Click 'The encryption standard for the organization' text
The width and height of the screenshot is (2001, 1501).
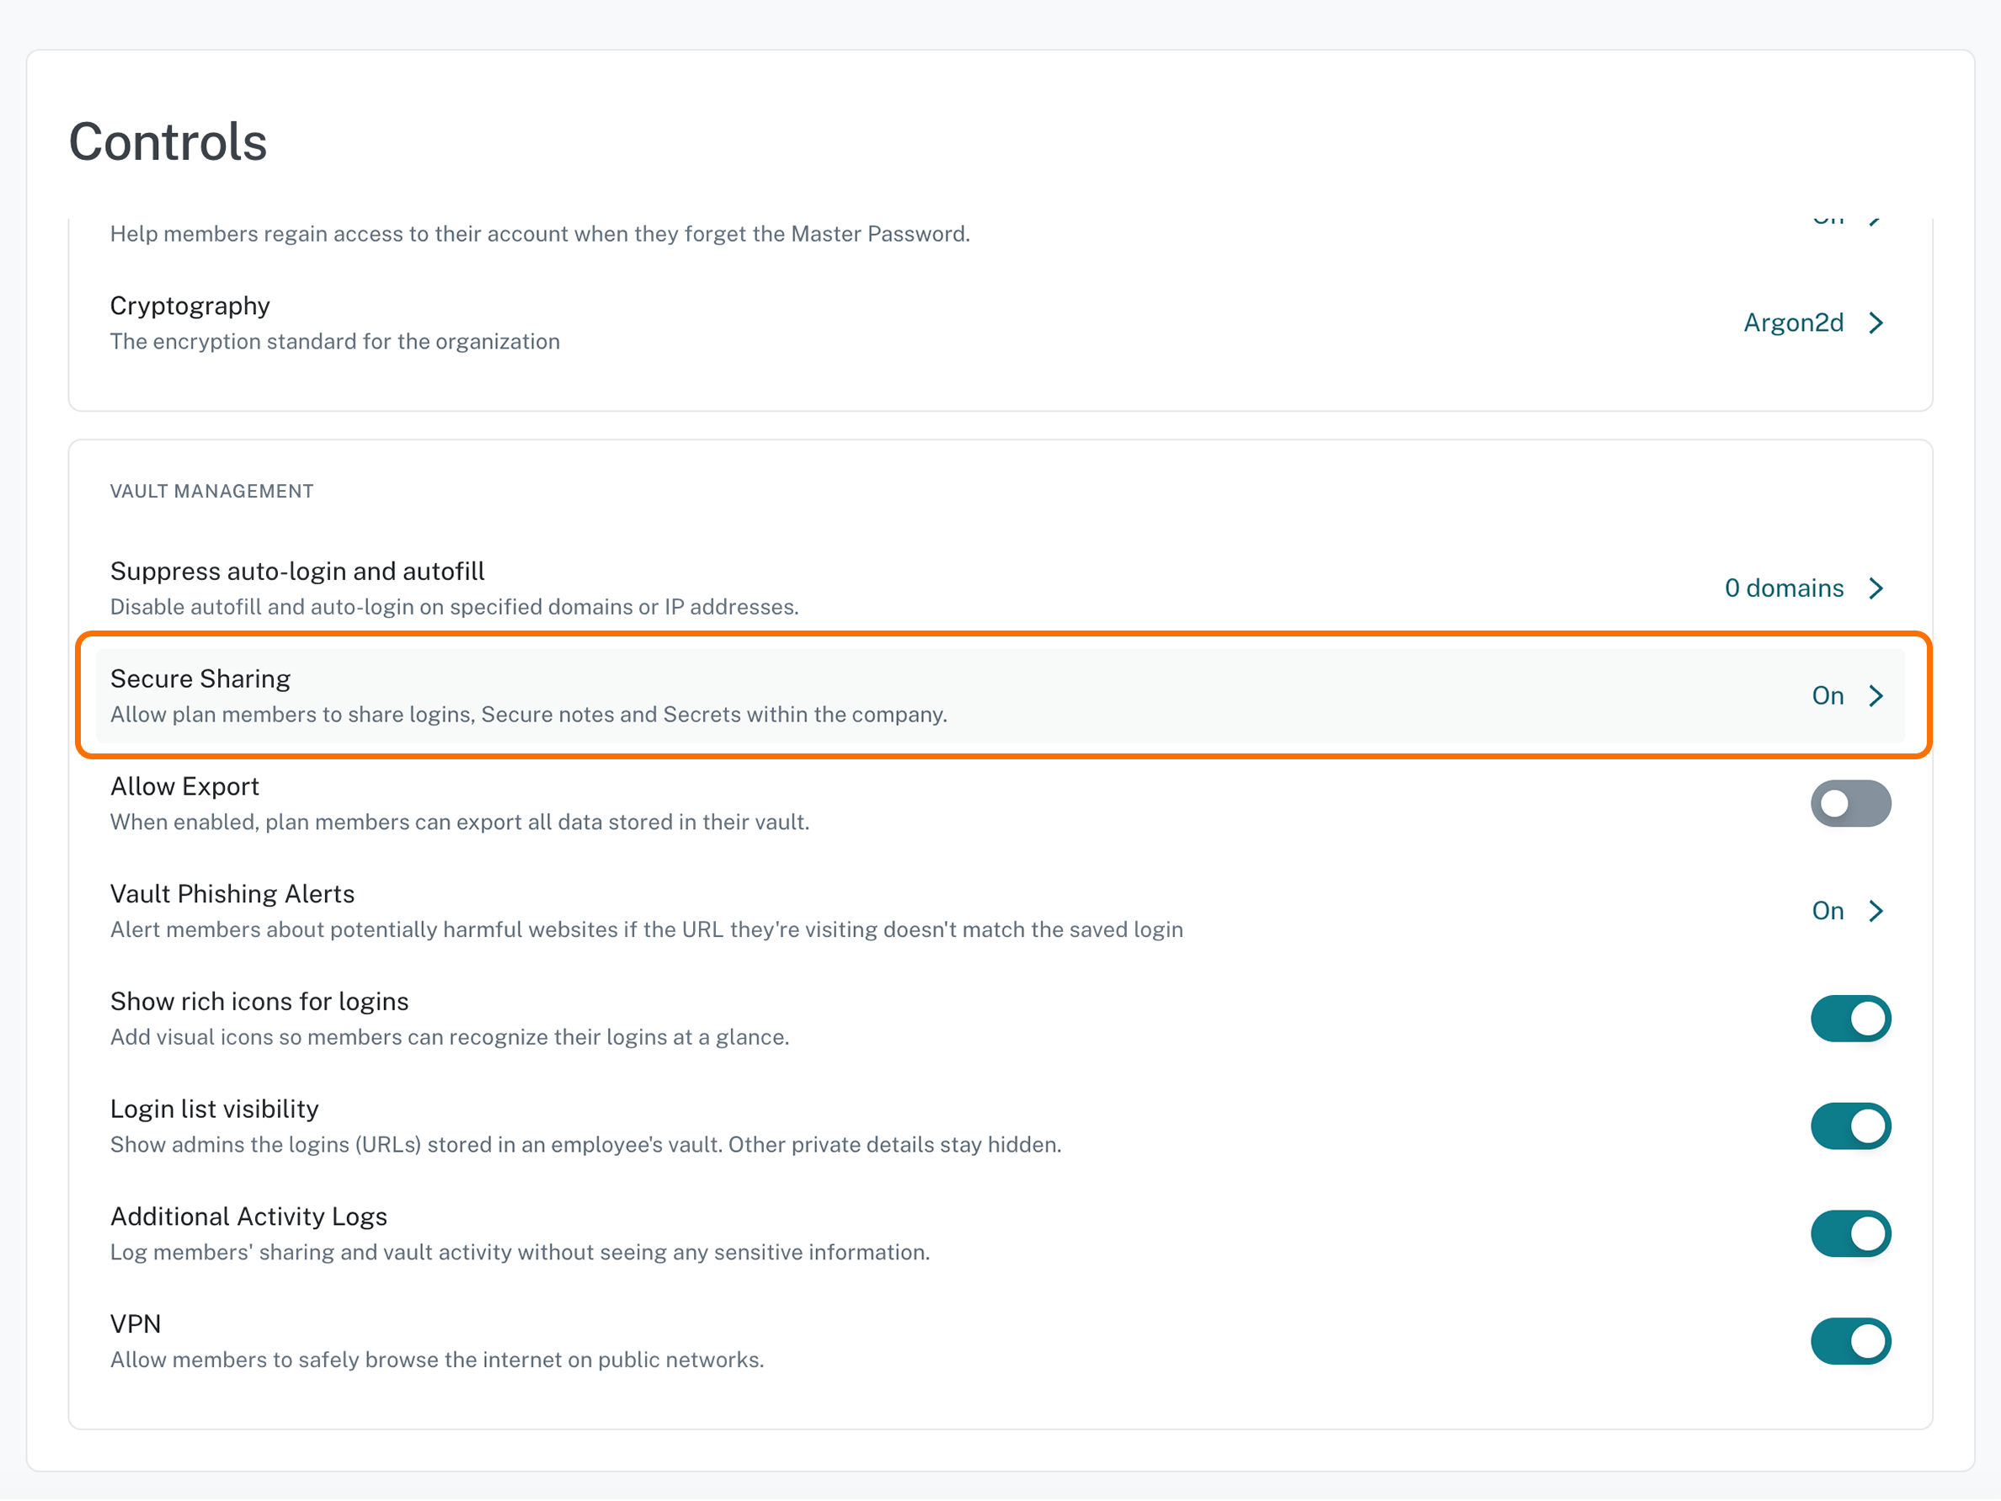click(336, 342)
